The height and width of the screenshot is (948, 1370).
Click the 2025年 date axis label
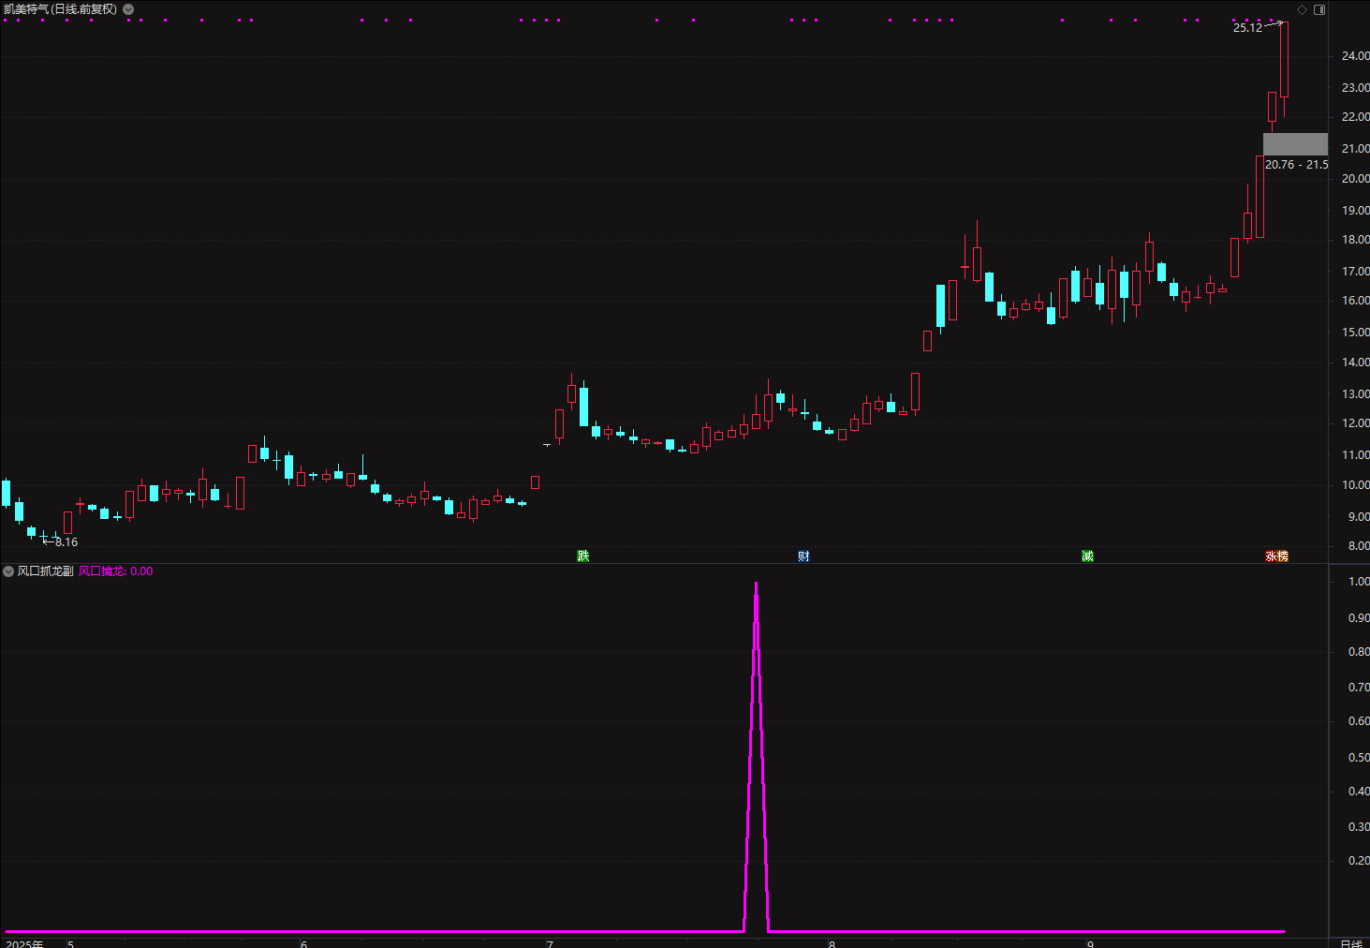click(24, 944)
